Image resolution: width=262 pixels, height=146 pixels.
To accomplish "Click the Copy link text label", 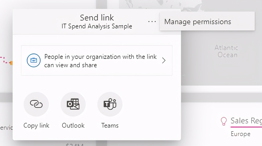I will coord(36,126).
